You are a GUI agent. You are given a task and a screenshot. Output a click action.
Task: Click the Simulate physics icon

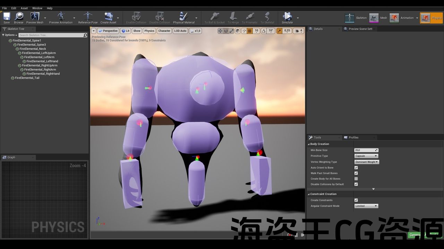tap(287, 17)
